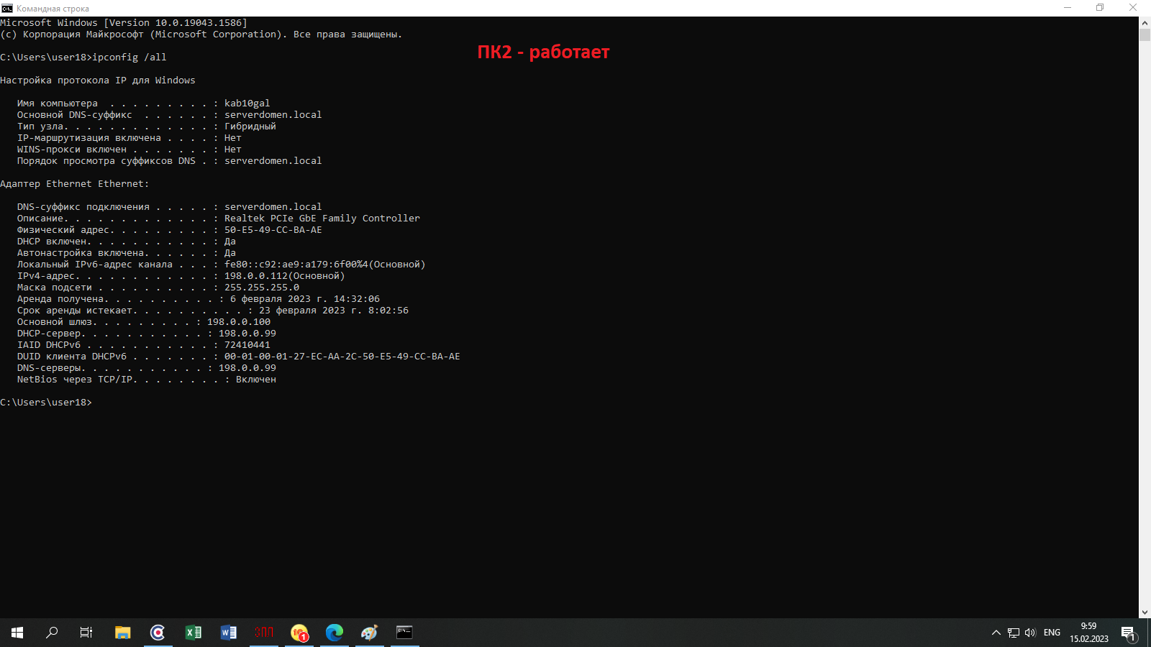Screen dimensions: 1151x647
Task: Restore down the Command Prompt window
Action: point(1100,8)
